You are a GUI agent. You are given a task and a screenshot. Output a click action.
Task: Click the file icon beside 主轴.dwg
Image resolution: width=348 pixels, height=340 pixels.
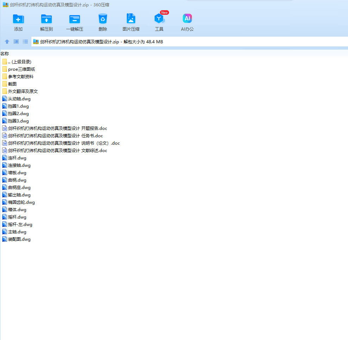[5, 232]
